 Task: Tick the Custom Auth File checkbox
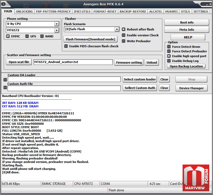point(5,88)
